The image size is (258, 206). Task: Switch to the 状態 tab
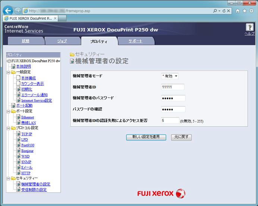(25, 41)
